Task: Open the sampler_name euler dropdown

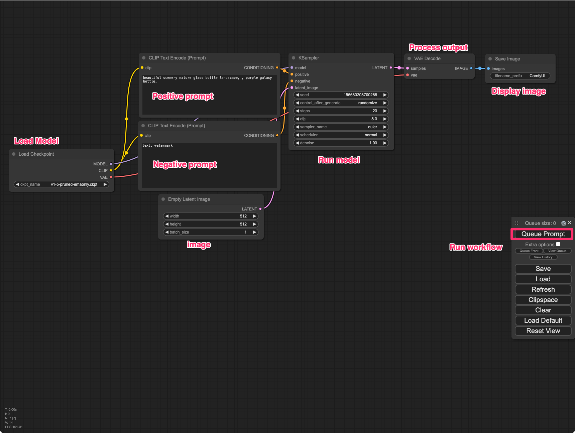Action: [341, 127]
